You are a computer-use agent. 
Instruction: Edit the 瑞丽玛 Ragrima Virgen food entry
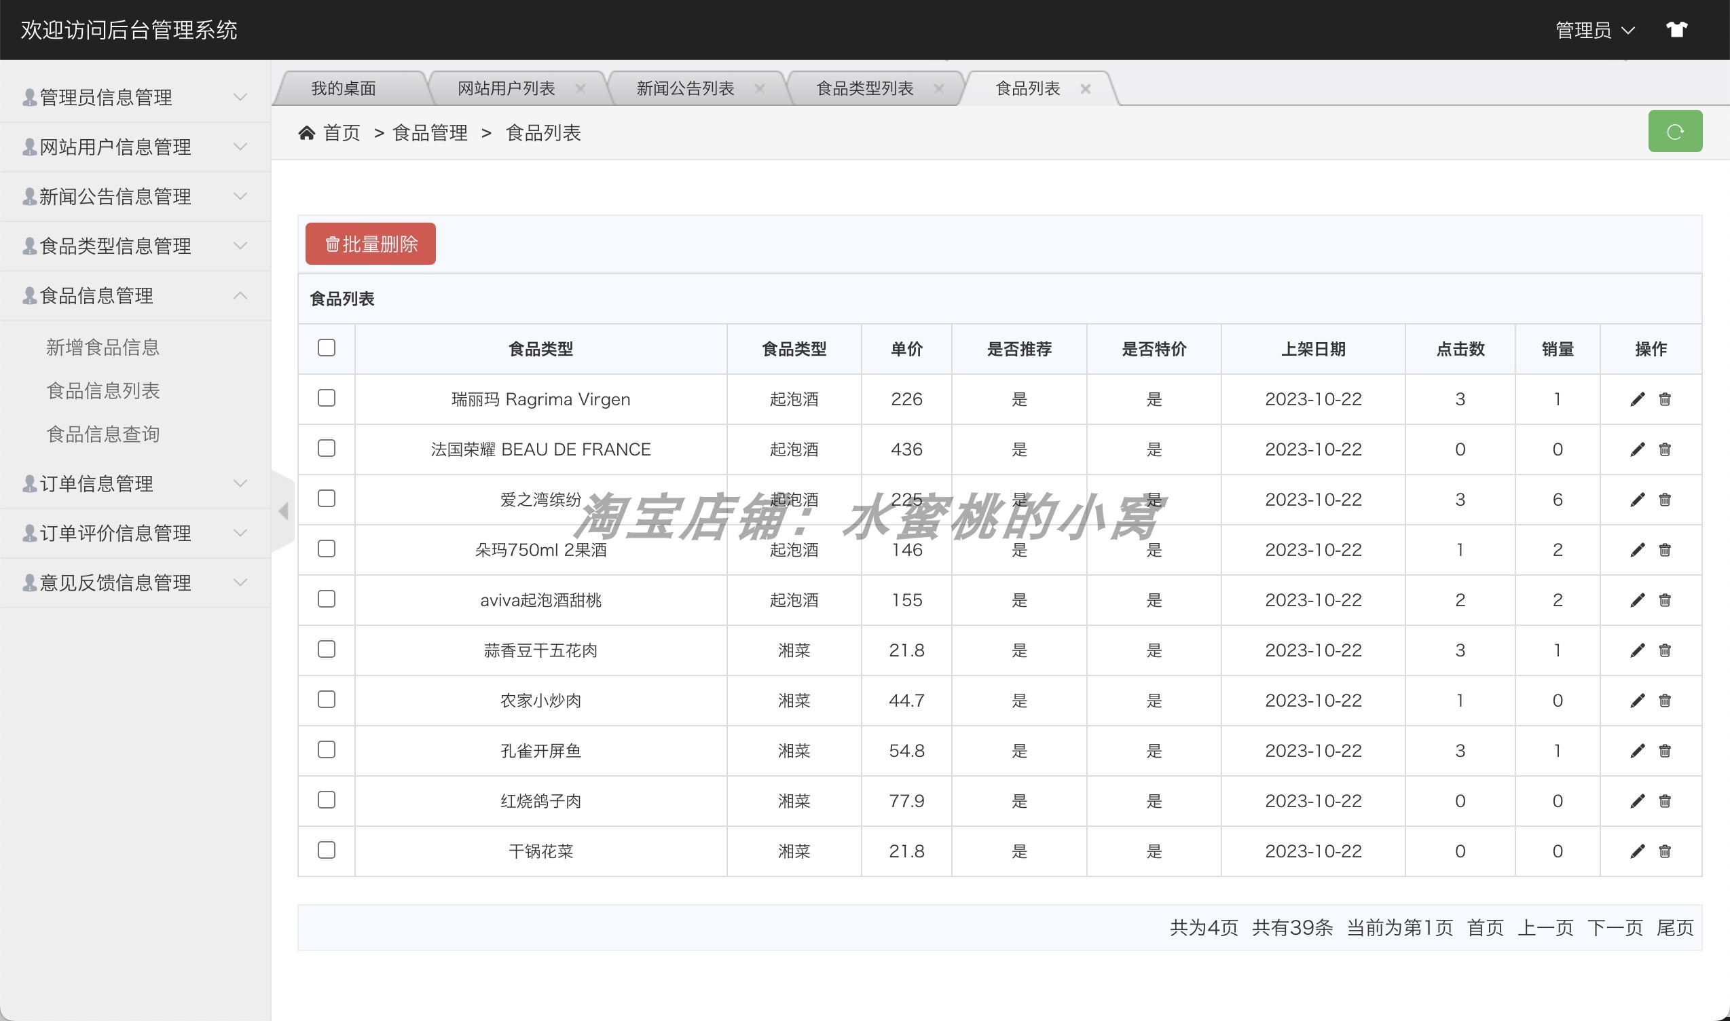1636,399
